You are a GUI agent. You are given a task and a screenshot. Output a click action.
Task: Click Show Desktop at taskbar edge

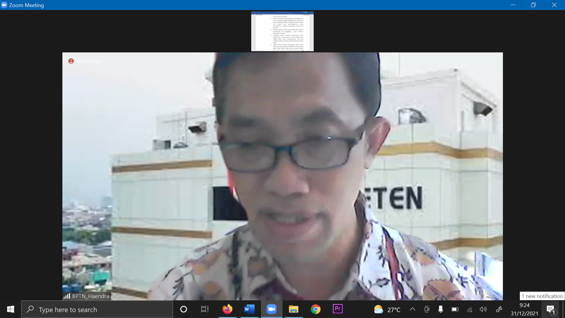[x=564, y=309]
